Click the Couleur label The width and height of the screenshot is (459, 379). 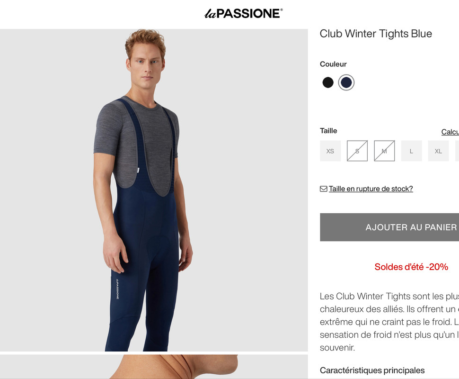coord(333,64)
